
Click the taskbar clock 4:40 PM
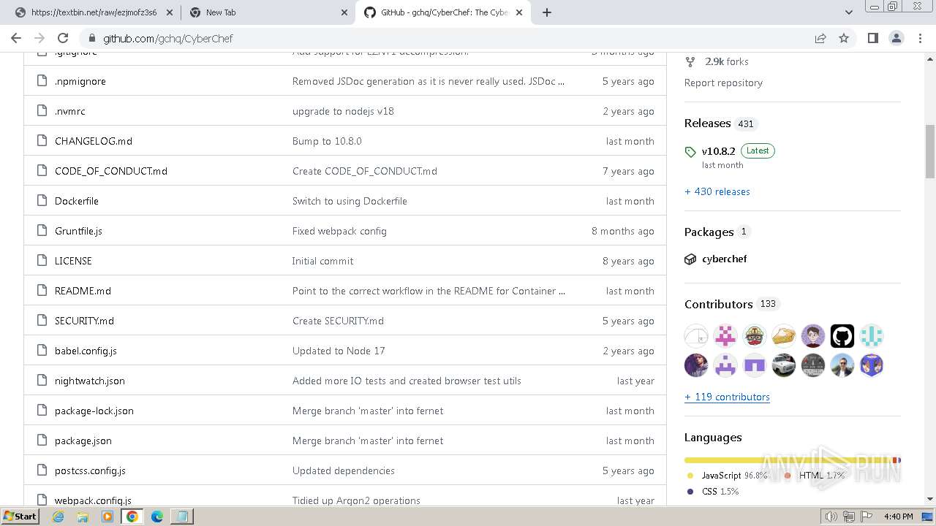pos(898,517)
